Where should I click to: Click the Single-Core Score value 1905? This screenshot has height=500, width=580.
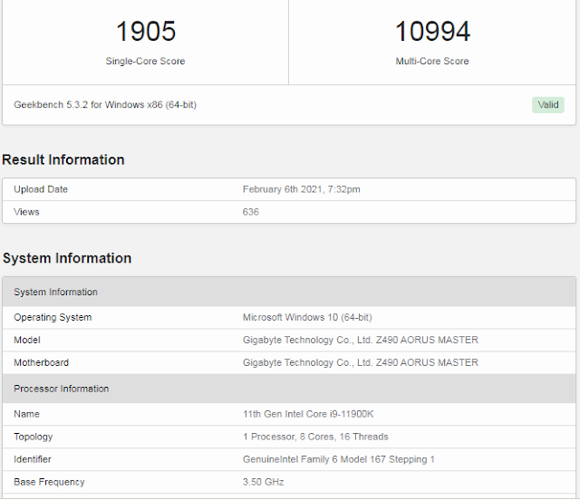pyautogui.click(x=146, y=31)
